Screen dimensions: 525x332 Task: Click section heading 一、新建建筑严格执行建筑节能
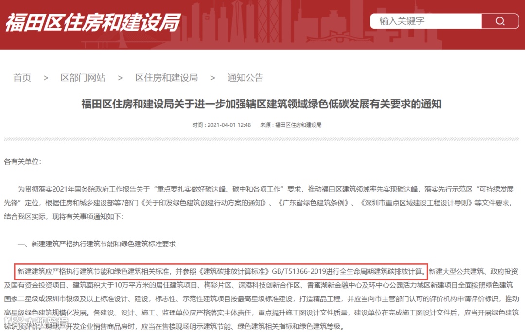97,244
